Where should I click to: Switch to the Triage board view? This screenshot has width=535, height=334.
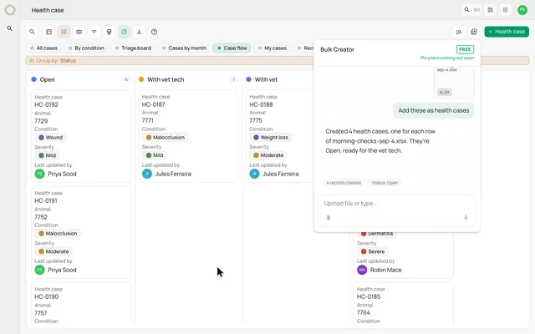(133, 48)
